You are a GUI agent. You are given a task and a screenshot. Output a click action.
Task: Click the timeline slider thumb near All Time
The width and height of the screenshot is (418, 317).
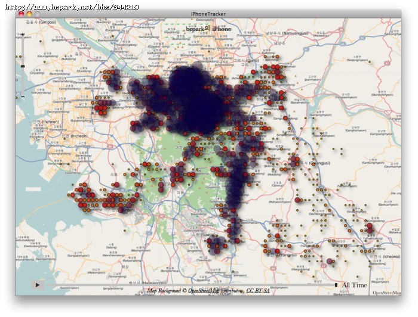[x=336, y=285]
